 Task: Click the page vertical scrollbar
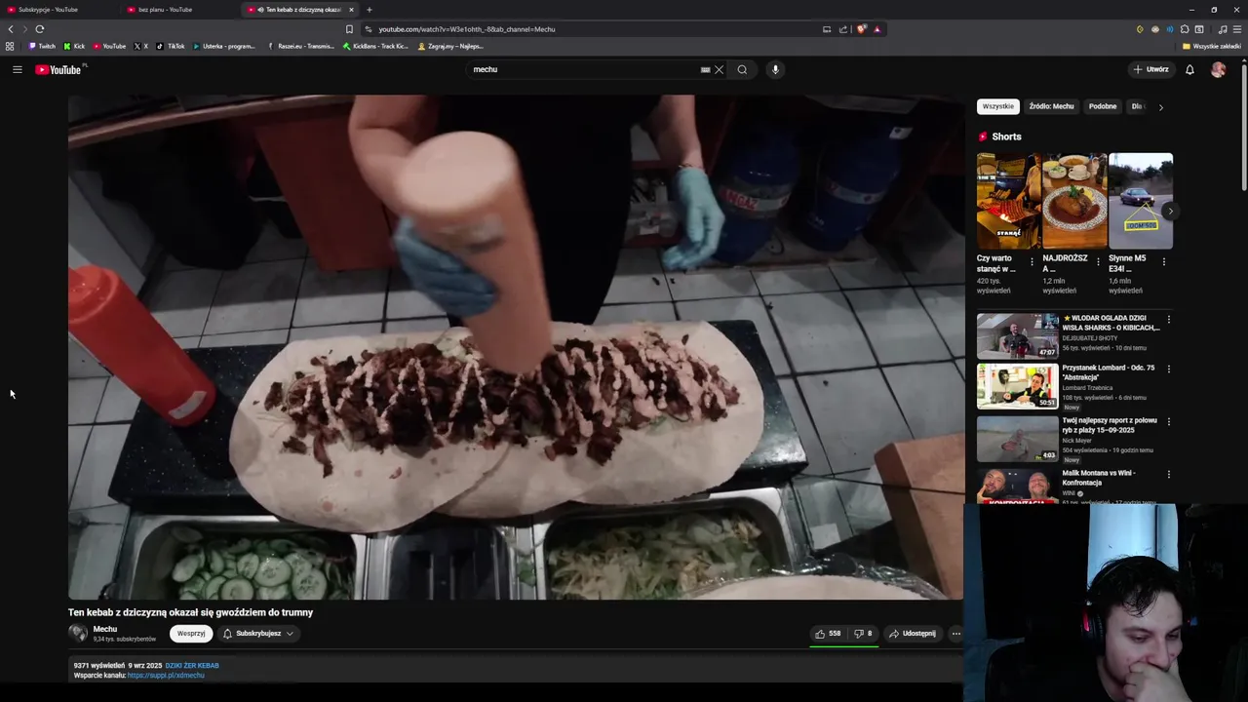point(1243,127)
